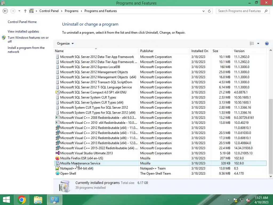This screenshot has height=205, width=273.
Task: Expand the arrow after Programs breadcrumb
Action: pyautogui.click(x=82, y=11)
